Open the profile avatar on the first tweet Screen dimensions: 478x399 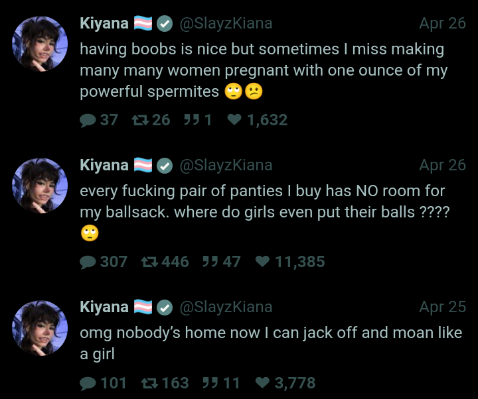click(x=40, y=43)
